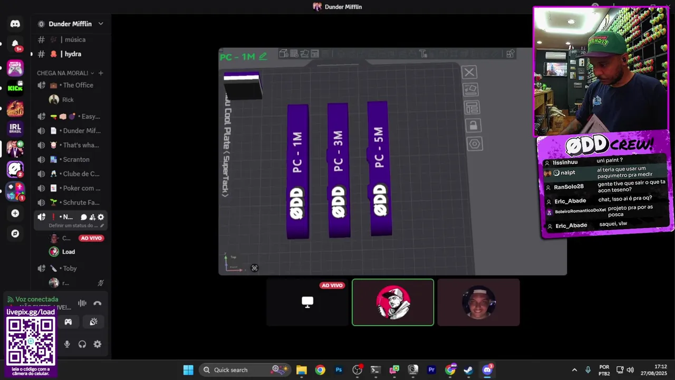
Task: Join the That's wha... voice channel
Action: pos(71,145)
